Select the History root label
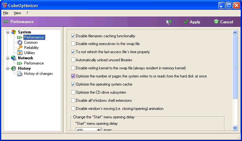The width and height of the screenshot is (242, 141). click(24, 68)
